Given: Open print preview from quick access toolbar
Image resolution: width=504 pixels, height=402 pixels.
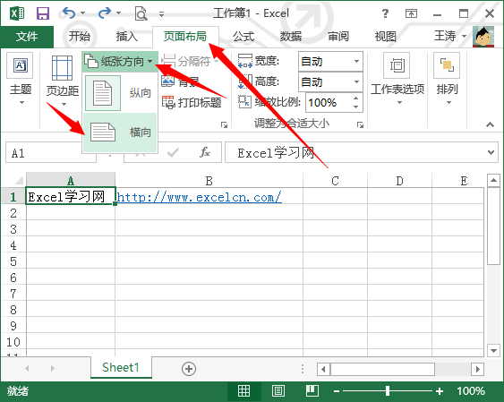Looking at the screenshot, I should [141, 13].
